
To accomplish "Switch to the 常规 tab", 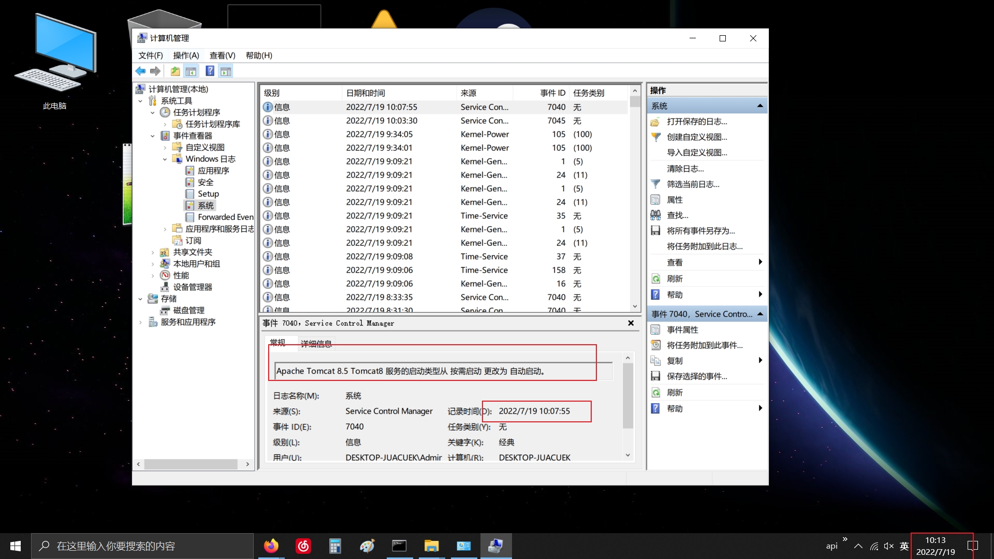I will tap(277, 343).
